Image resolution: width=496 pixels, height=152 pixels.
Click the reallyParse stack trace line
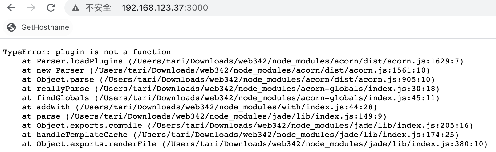(231, 89)
